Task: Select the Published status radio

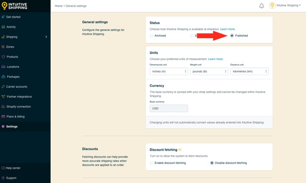Action: 232,36
